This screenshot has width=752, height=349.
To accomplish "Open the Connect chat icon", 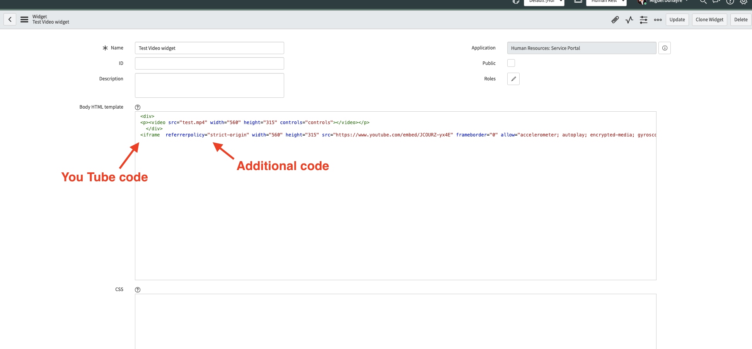I will pyautogui.click(x=716, y=2).
